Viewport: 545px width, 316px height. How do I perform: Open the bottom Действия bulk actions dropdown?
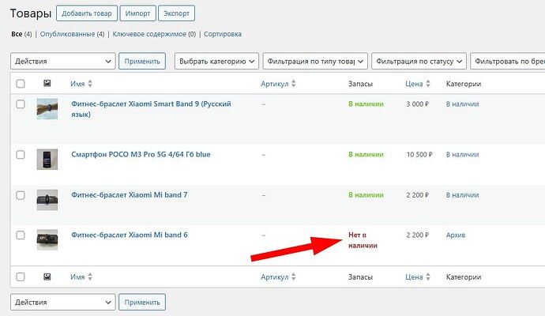(63, 302)
